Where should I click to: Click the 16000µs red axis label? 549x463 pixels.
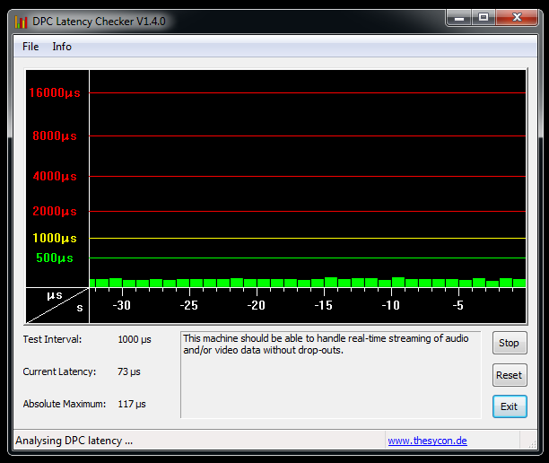click(x=55, y=92)
